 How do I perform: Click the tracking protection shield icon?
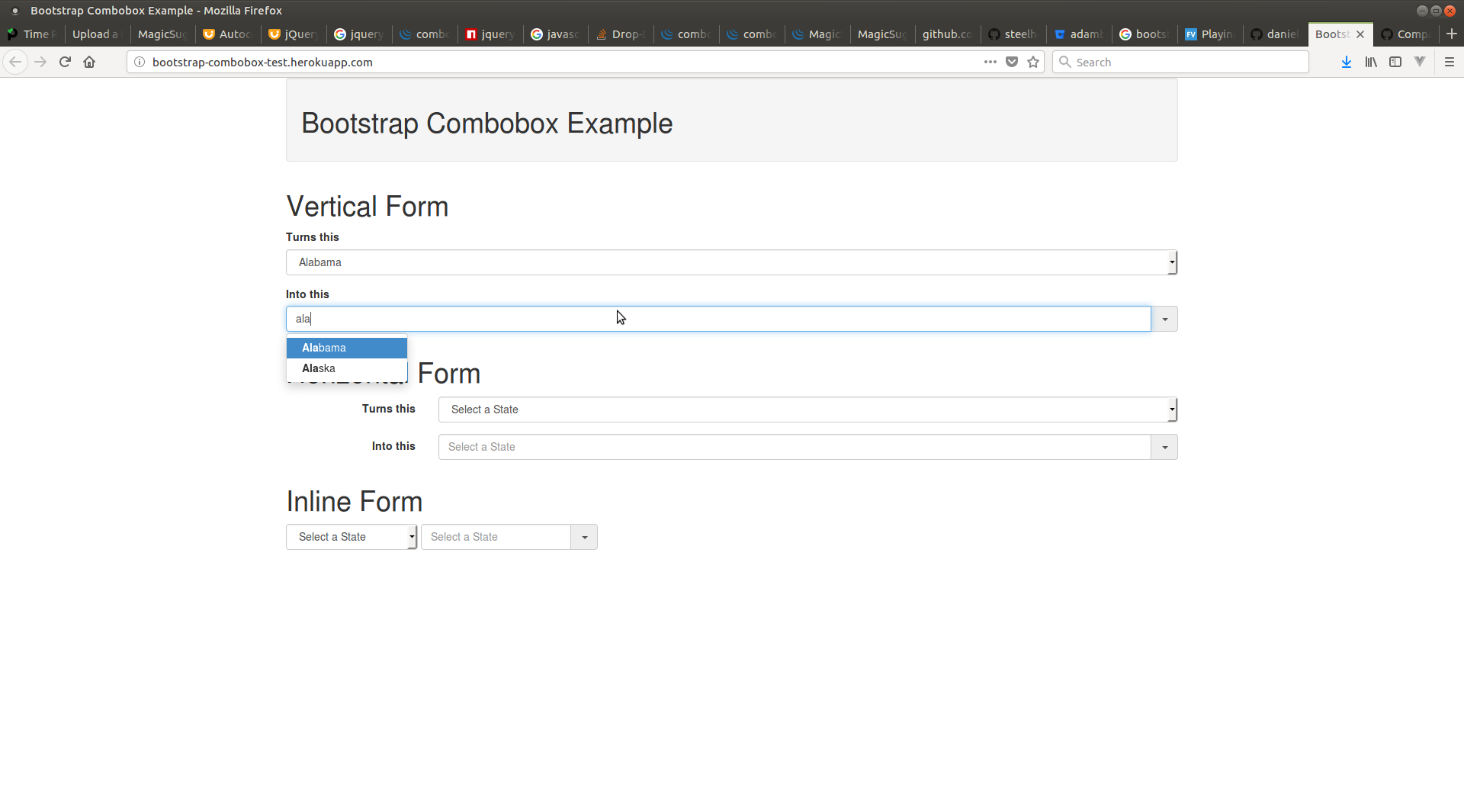click(1012, 62)
